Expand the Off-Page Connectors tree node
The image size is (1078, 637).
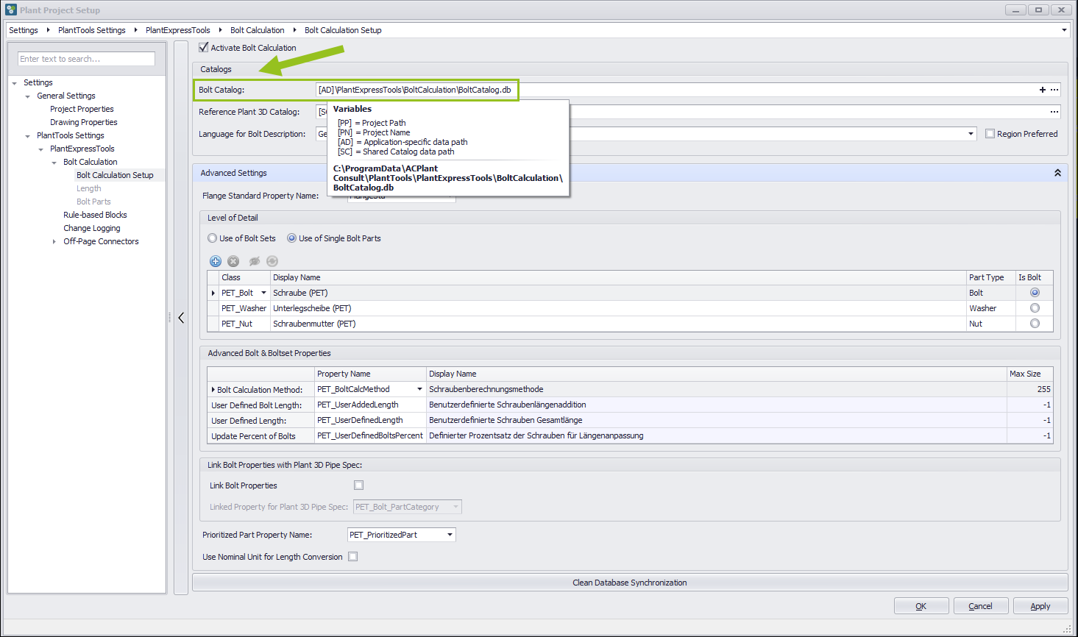point(54,241)
